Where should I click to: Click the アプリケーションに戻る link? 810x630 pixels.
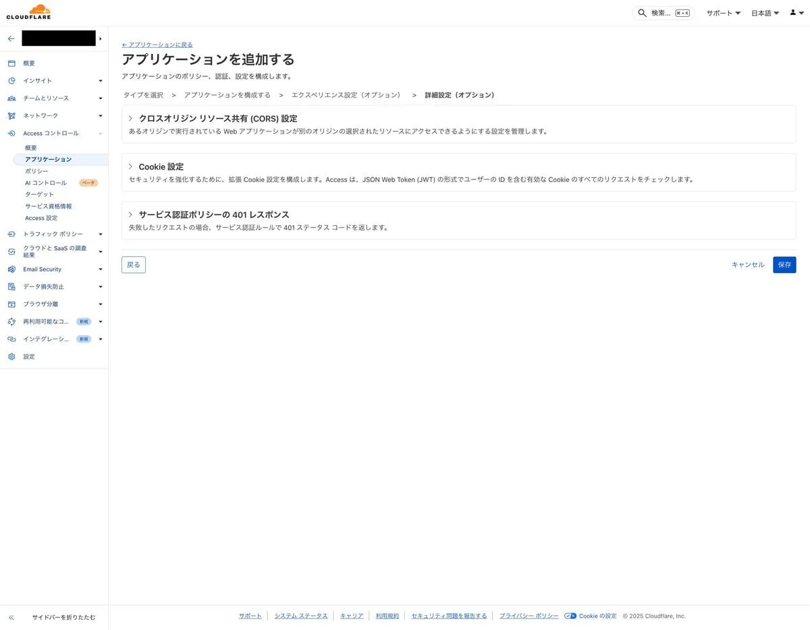[157, 45]
